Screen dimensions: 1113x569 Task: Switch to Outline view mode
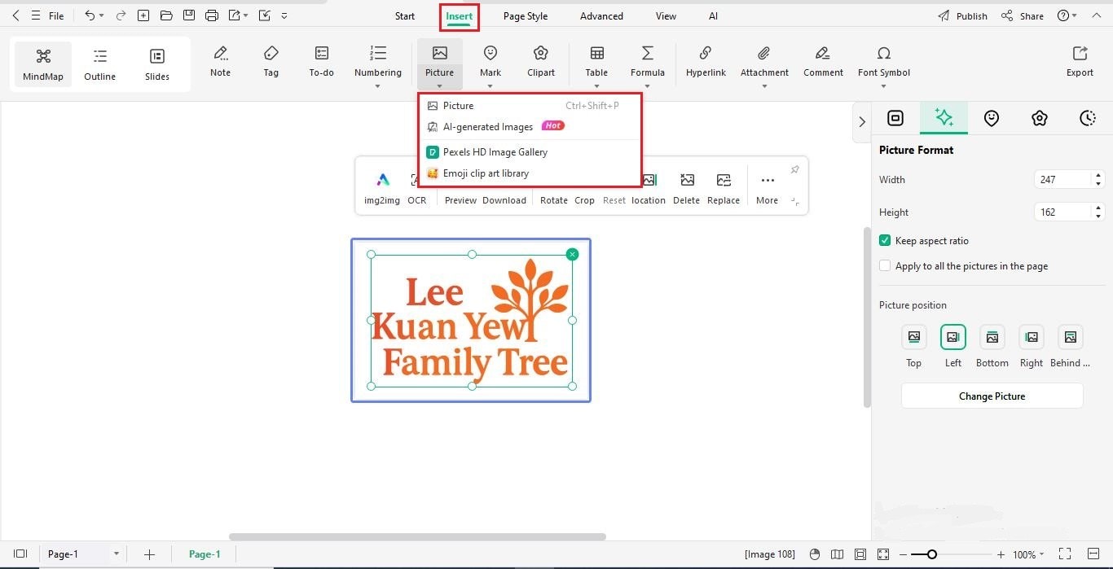coord(100,64)
